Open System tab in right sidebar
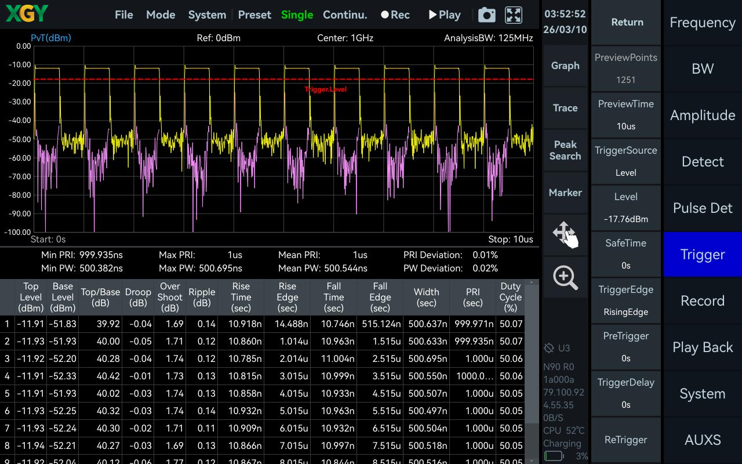Screen dimensions: 742x464 pyautogui.click(x=703, y=394)
